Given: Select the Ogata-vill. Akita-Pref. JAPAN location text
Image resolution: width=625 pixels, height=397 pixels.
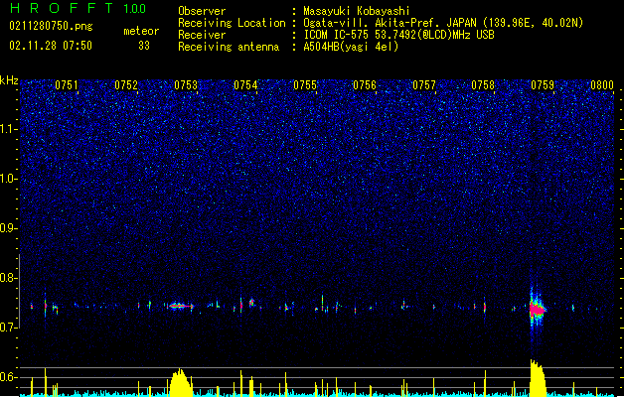Looking at the screenshot, I should (443, 23).
